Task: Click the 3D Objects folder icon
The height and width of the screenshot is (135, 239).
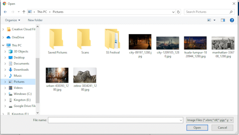Action: pyautogui.click(x=11, y=51)
